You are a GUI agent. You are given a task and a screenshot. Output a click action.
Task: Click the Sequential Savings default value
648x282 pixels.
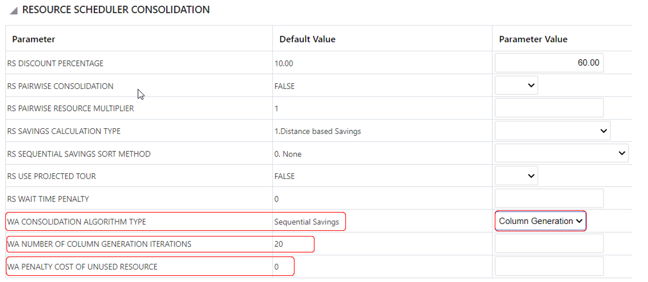pos(306,222)
